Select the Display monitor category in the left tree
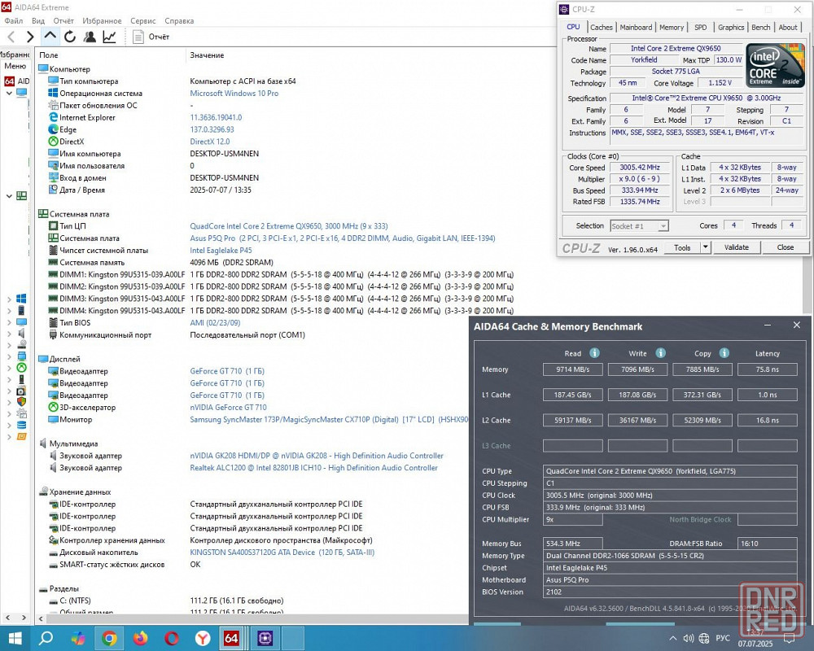Screen dimensions: 814x651 [x=21, y=321]
